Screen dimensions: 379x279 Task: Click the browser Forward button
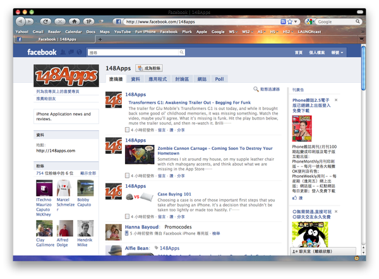(x=30, y=22)
